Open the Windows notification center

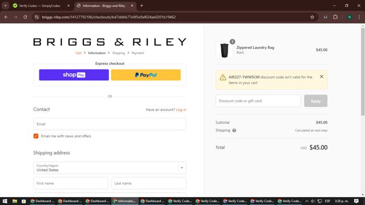click(356, 201)
